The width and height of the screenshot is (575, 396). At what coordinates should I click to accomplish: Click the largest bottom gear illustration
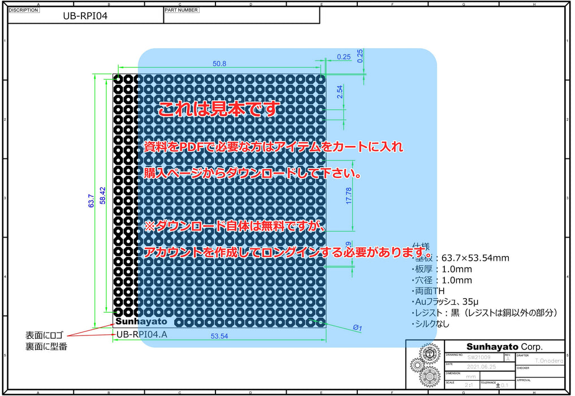click(430, 377)
